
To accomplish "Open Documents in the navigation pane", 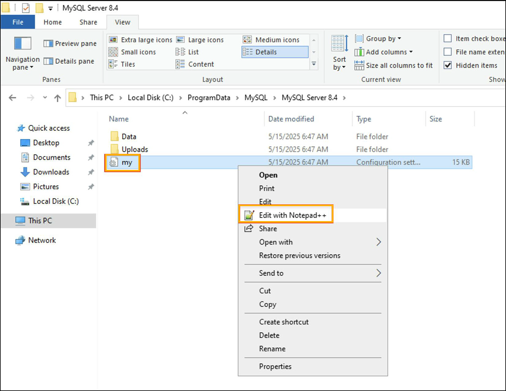I will pyautogui.click(x=52, y=157).
